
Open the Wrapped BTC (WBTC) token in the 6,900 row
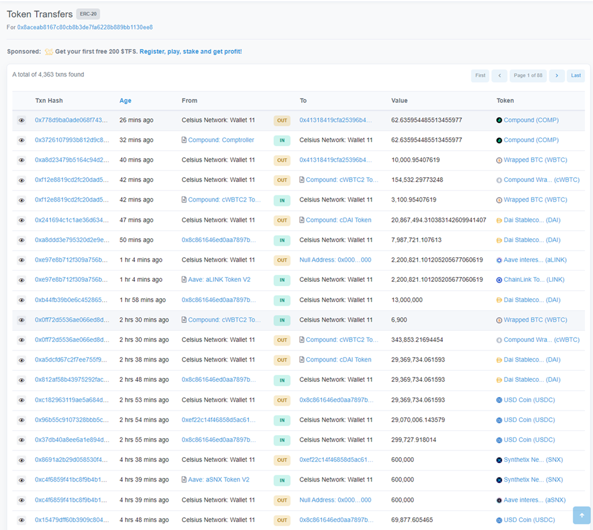coord(535,320)
